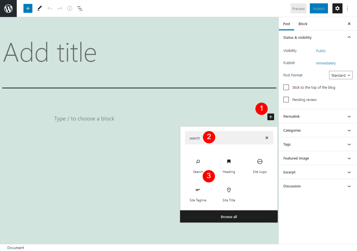Clear the block search field with the X
357x251 pixels.
pos(267,138)
